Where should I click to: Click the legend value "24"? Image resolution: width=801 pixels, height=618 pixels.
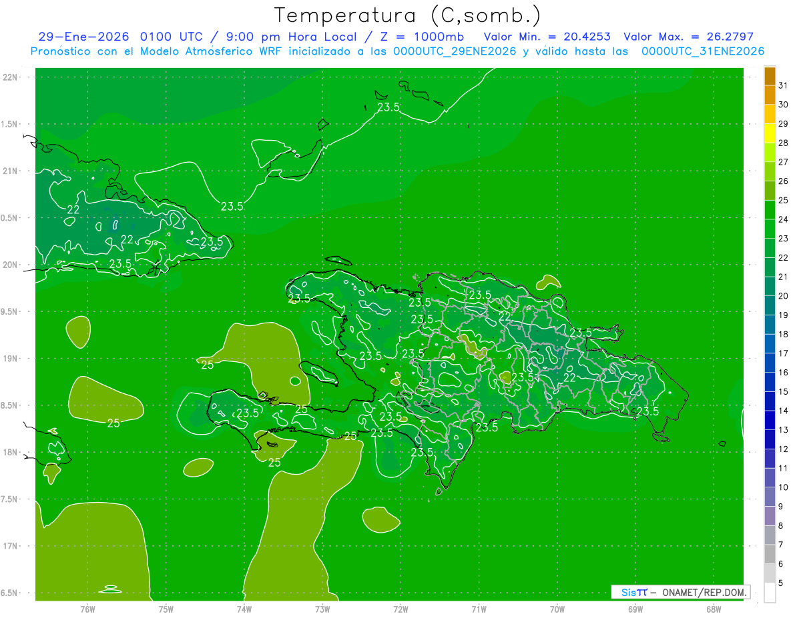pos(784,219)
